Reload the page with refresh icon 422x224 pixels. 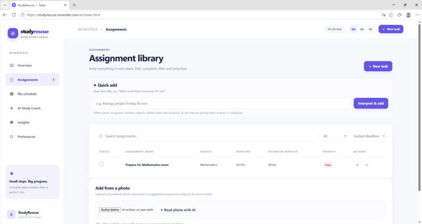(14, 15)
